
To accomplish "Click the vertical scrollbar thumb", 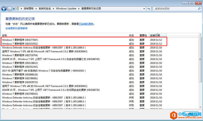I will pyautogui.click(x=200, y=59).
